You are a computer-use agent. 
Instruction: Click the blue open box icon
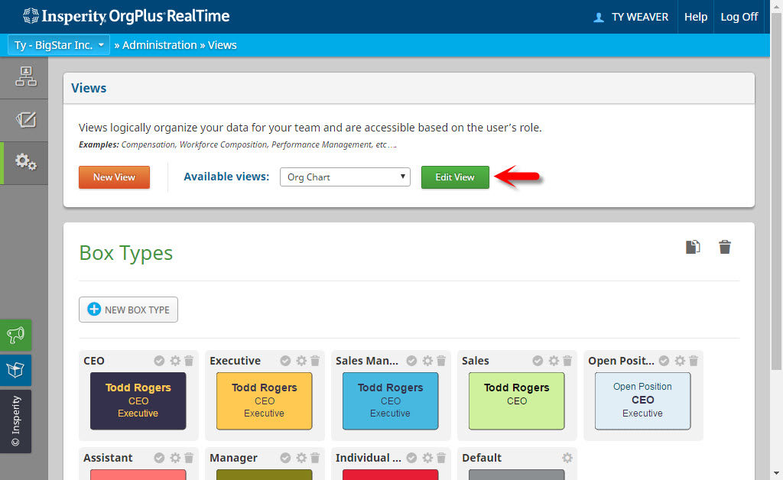tap(15, 370)
